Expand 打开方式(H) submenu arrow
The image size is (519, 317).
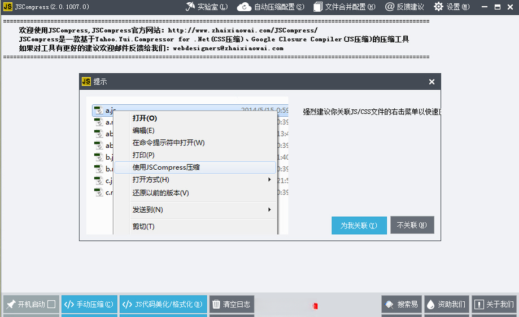pyautogui.click(x=269, y=179)
